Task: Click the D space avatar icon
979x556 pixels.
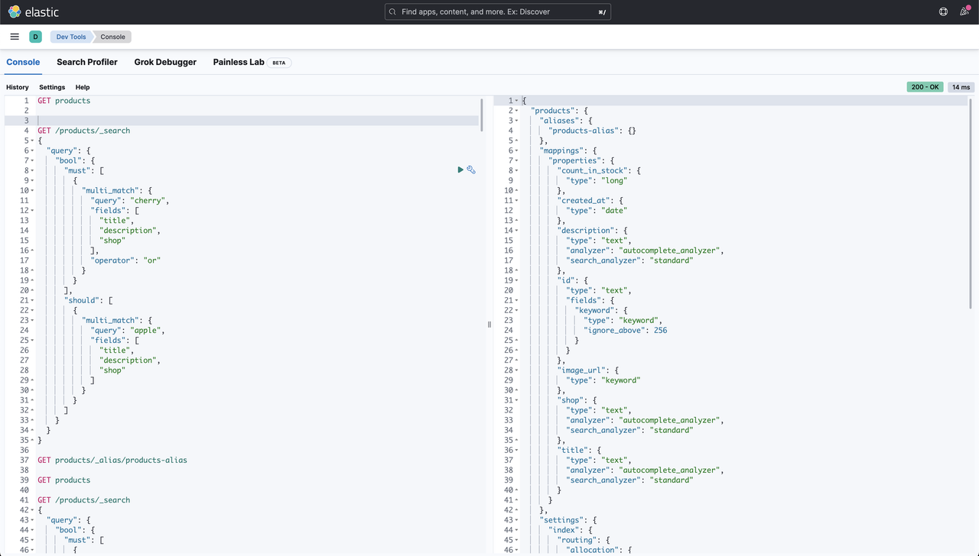Action: (x=35, y=36)
